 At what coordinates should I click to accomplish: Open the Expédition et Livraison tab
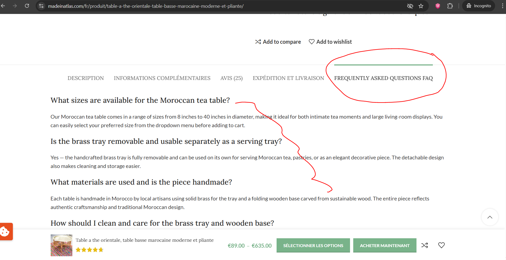pos(288,78)
